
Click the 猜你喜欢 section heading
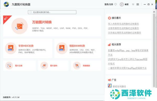pos(116,18)
